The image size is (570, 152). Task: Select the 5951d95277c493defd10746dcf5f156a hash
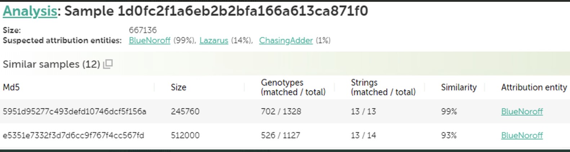coord(75,111)
